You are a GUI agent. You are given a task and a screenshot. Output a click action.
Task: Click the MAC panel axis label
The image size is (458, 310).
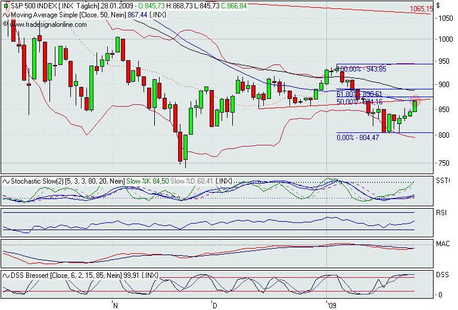tap(443, 244)
